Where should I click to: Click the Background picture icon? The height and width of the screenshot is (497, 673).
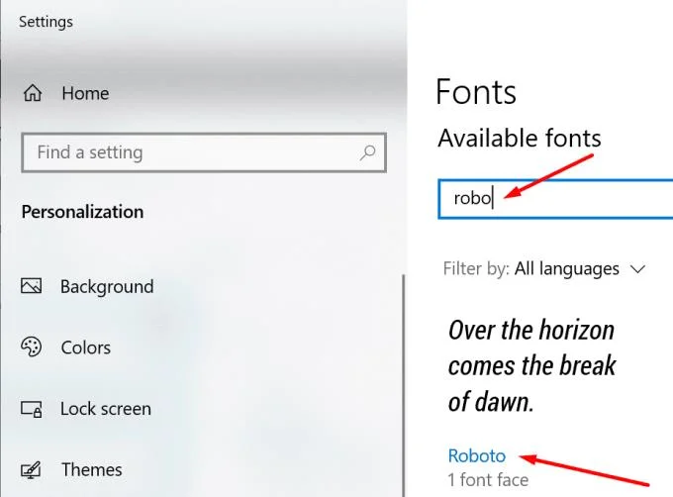[x=32, y=286]
